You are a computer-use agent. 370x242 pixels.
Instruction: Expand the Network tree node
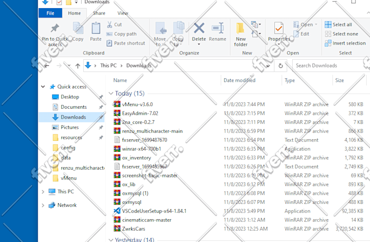(x=43, y=205)
